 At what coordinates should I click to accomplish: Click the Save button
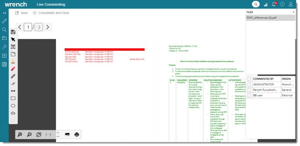(21, 13)
